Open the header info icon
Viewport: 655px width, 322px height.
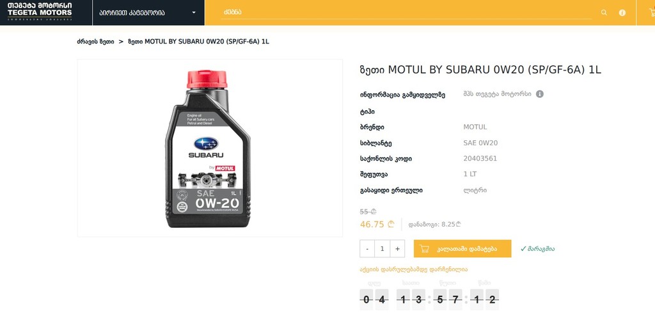(622, 13)
